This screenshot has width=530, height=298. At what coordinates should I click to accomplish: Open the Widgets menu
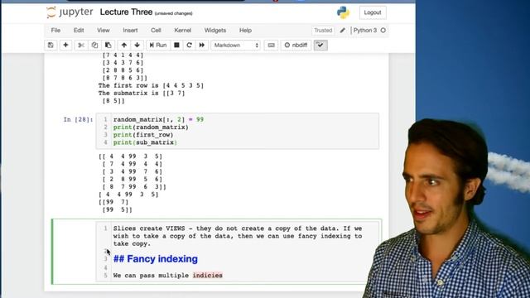point(215,31)
